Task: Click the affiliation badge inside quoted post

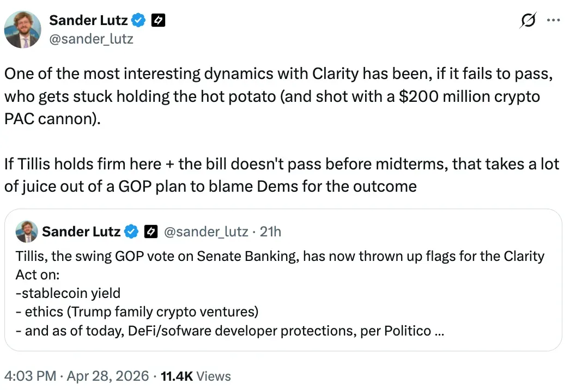Action: click(150, 231)
